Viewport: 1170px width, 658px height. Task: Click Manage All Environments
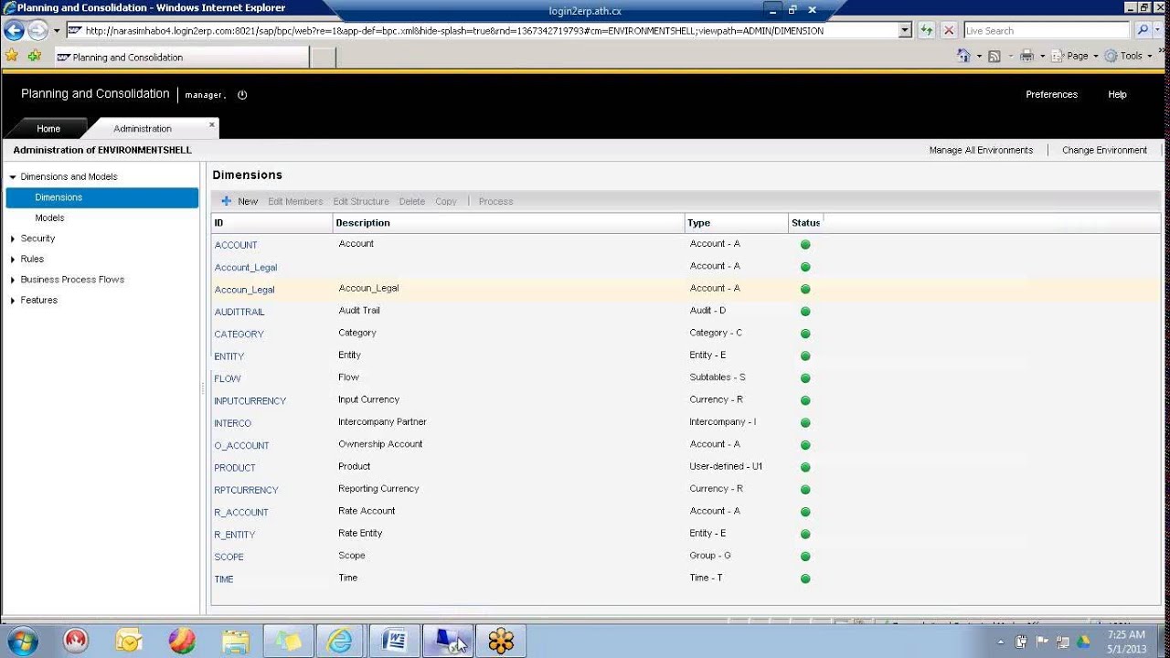click(x=981, y=150)
